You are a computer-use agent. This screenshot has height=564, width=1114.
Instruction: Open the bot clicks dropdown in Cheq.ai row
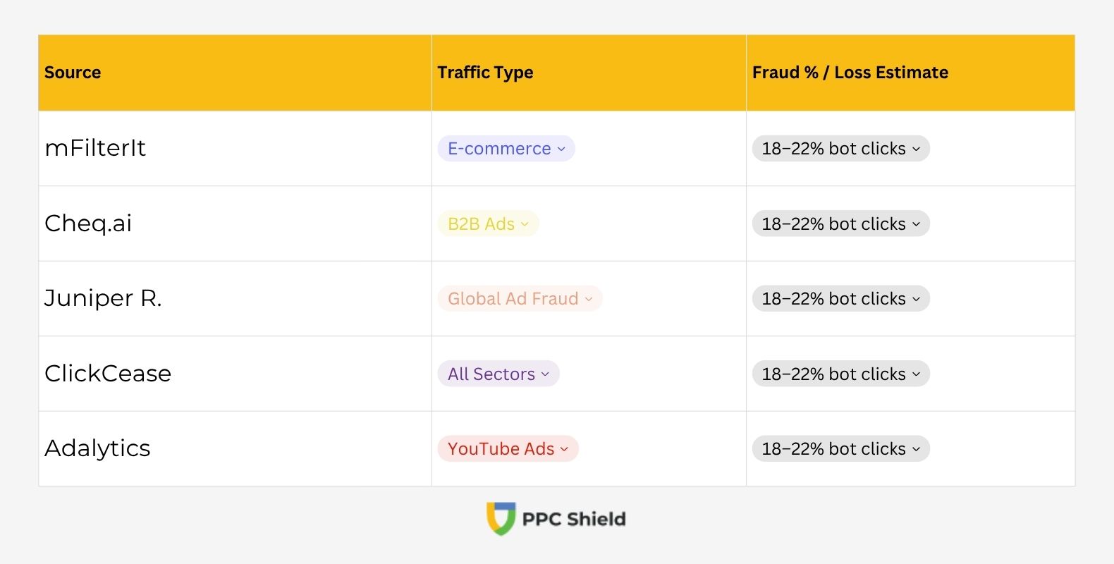(840, 224)
